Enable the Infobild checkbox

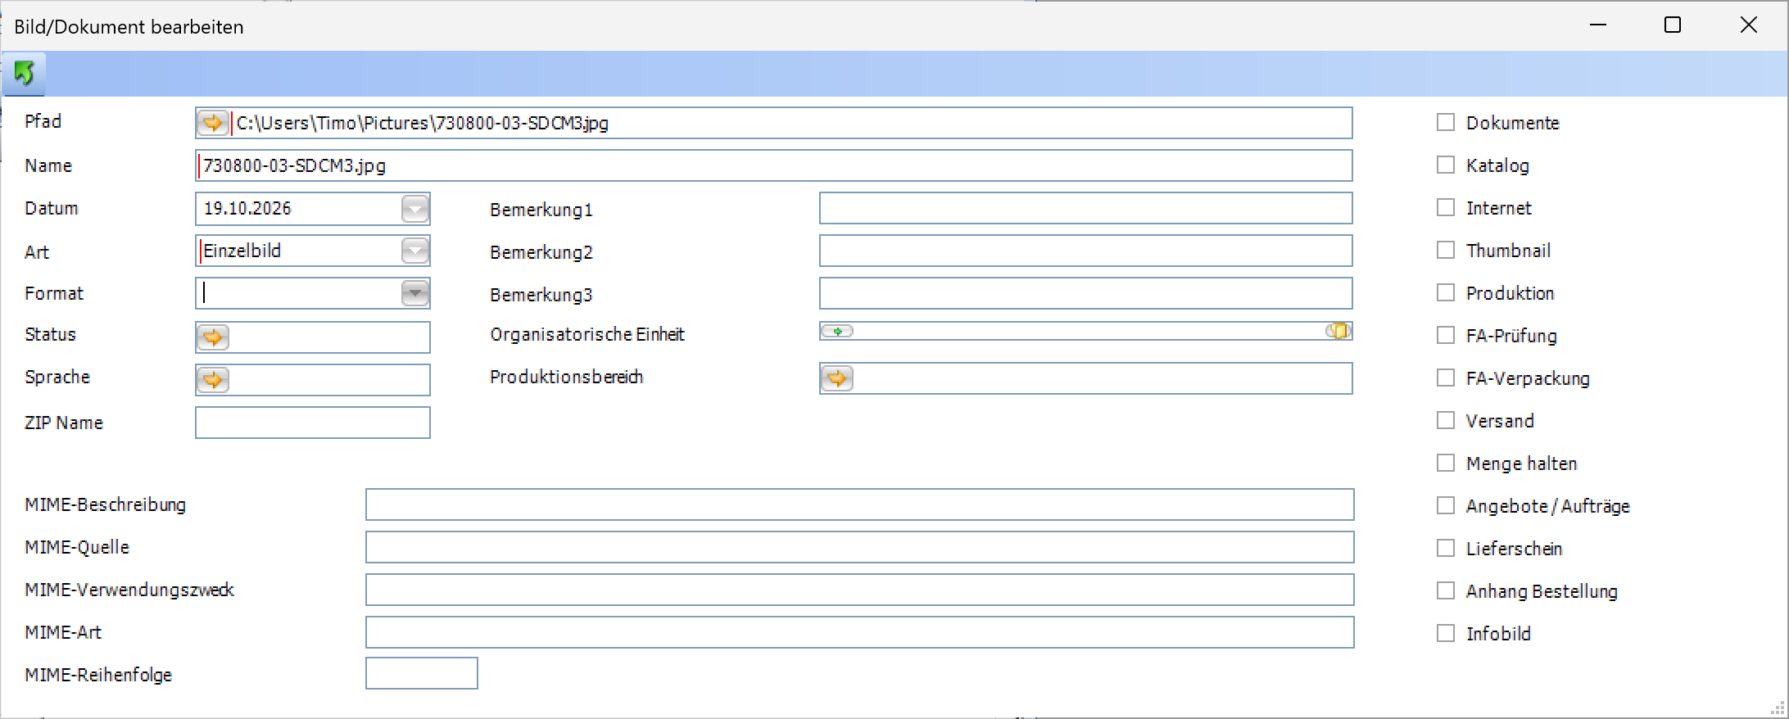[x=1446, y=633]
